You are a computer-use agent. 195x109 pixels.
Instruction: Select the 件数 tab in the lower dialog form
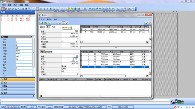(42, 52)
